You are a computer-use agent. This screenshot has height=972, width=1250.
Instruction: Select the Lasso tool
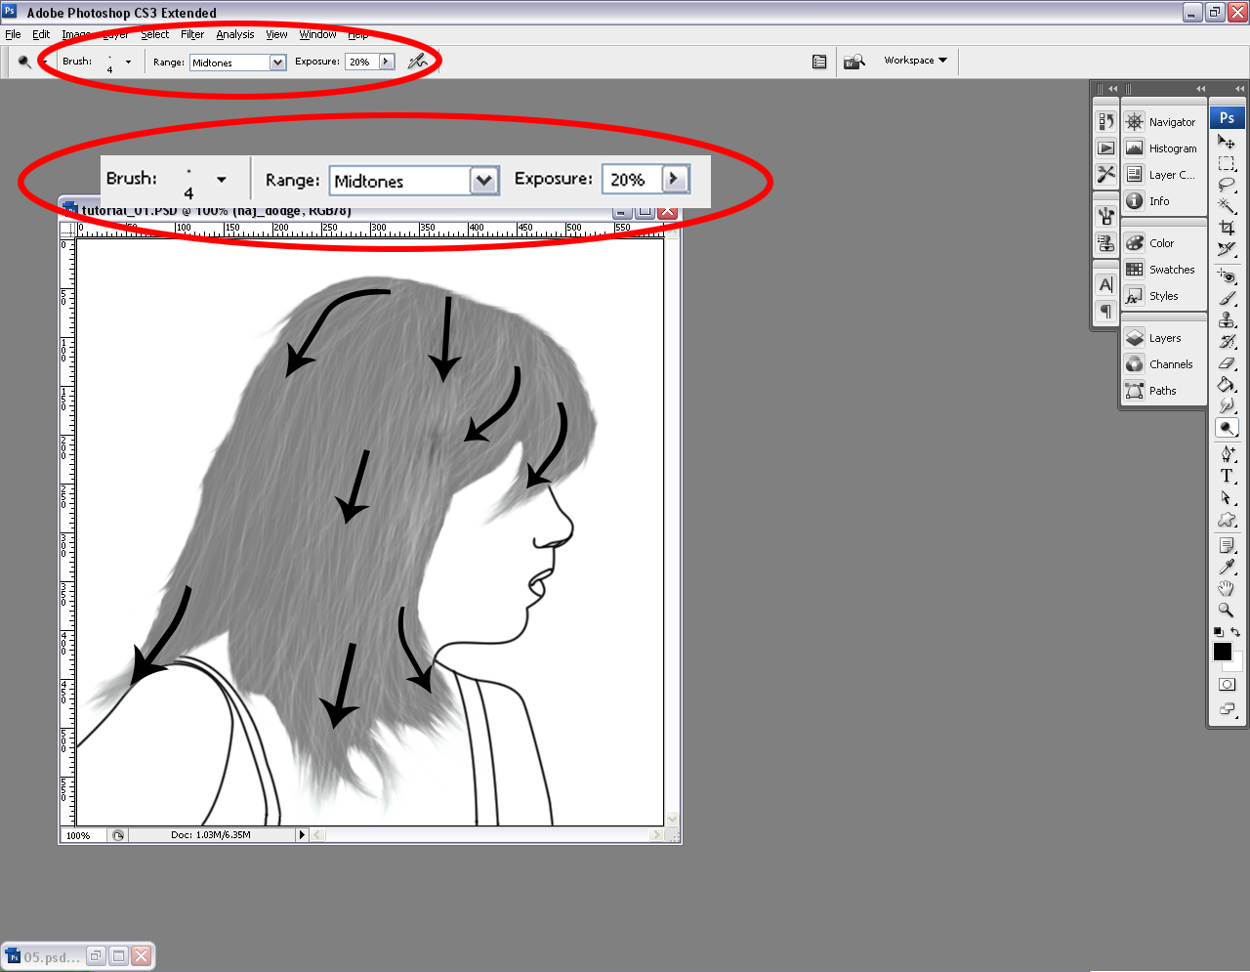(x=1227, y=185)
